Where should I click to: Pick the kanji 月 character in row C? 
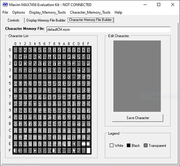pos(45,130)
